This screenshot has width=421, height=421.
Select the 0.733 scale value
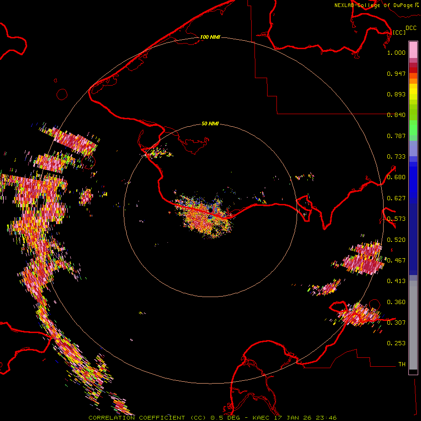pyautogui.click(x=396, y=157)
